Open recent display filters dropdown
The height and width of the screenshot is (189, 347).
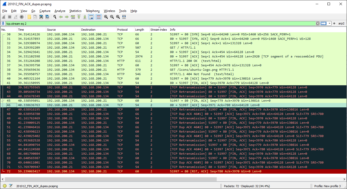[x=330, y=23]
